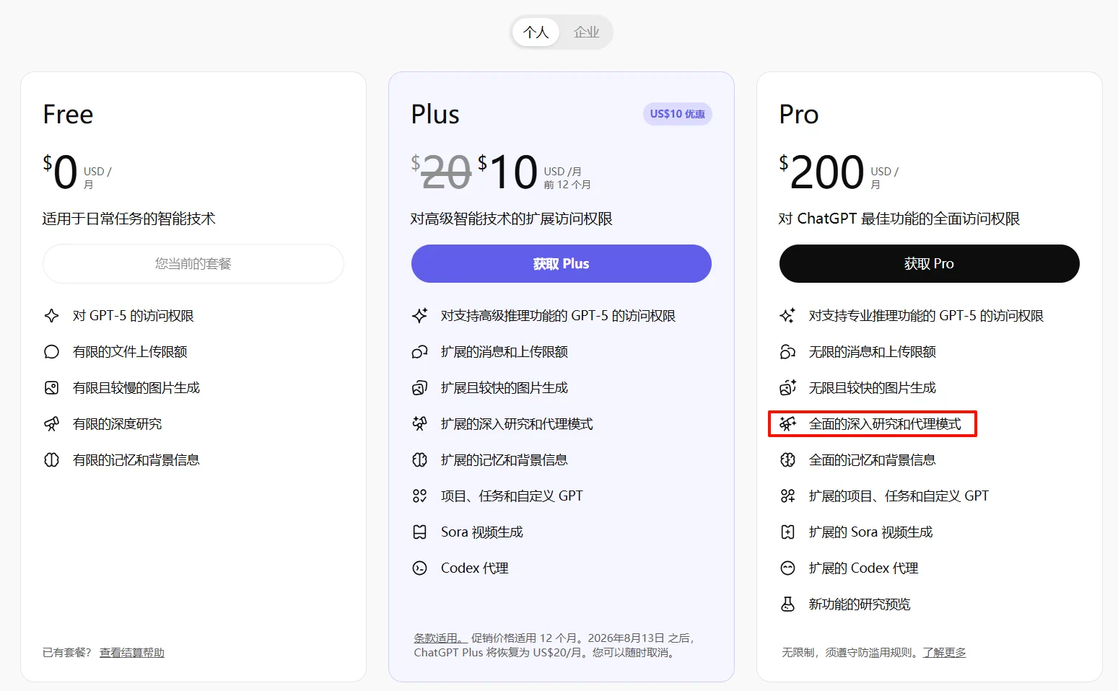Image resolution: width=1118 pixels, height=691 pixels.
Task: Click flask icon beside 新功能的研究预览
Action: [788, 604]
